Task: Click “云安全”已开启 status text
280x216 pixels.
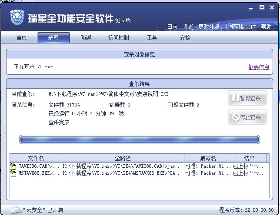Action: pyautogui.click(x=43, y=210)
